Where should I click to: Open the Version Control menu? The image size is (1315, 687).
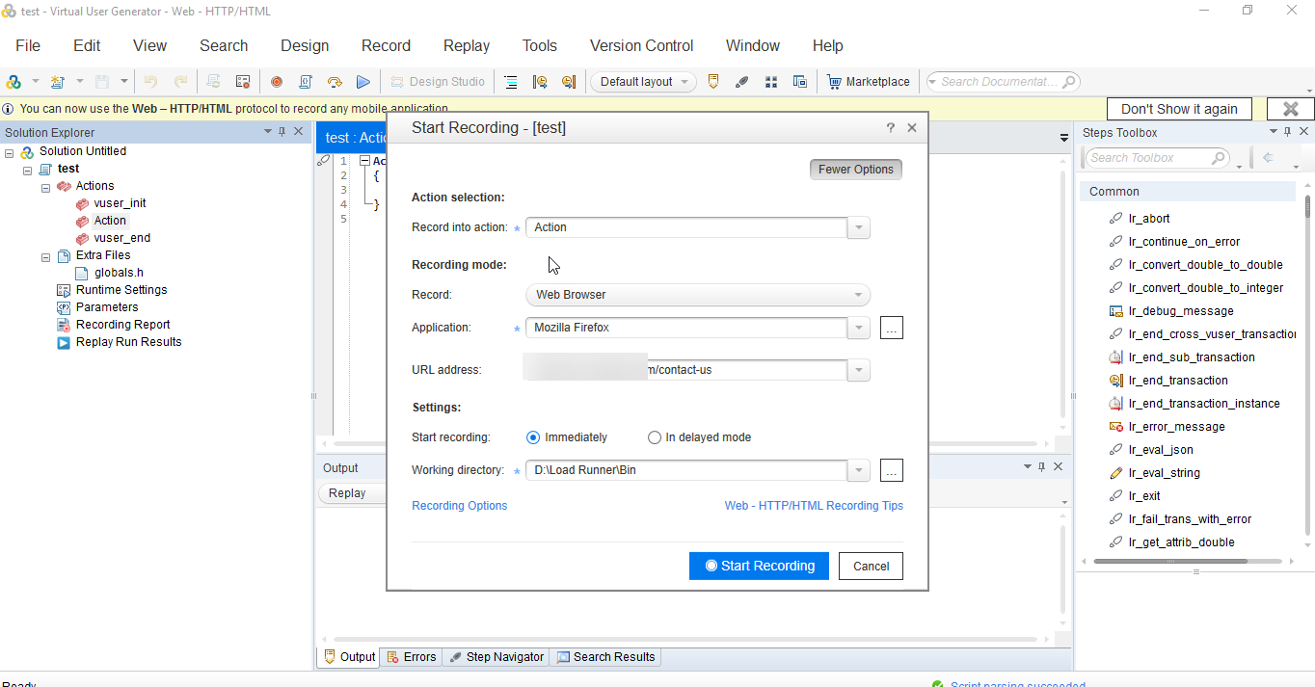(640, 45)
